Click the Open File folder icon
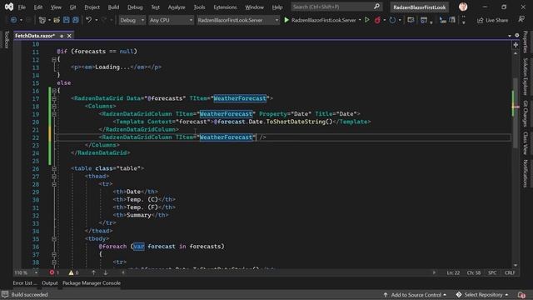The width and height of the screenshot is (533, 300). pos(57,20)
